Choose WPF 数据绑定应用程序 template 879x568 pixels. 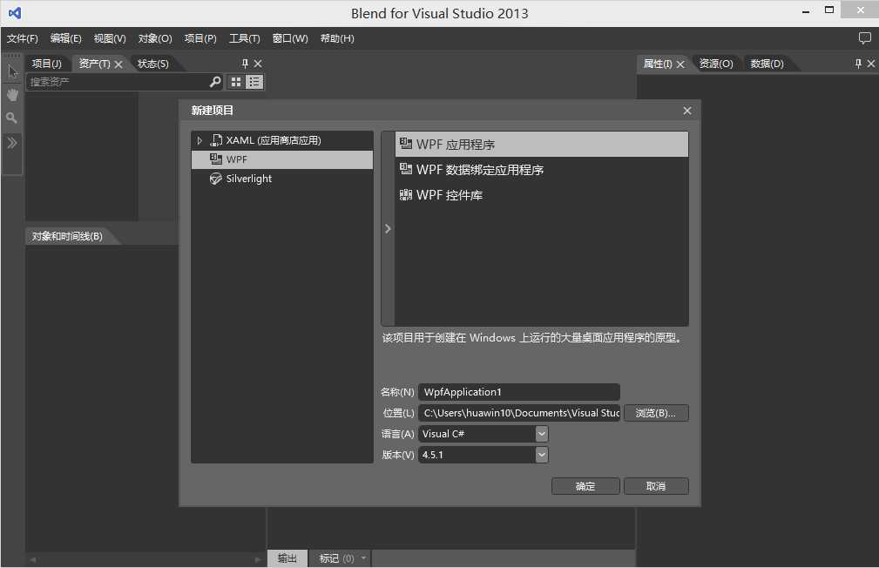(x=542, y=169)
